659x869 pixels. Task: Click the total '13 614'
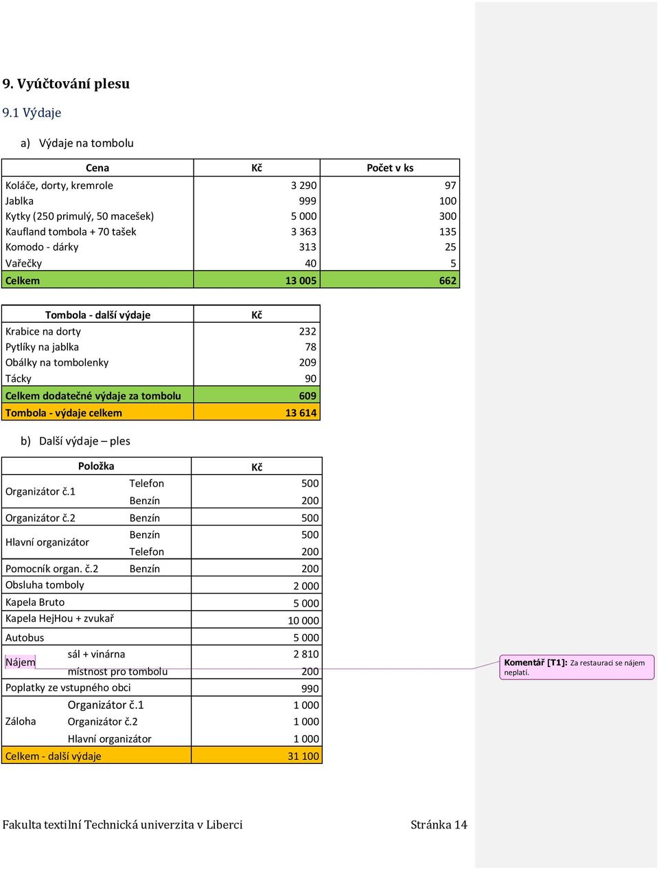point(301,414)
